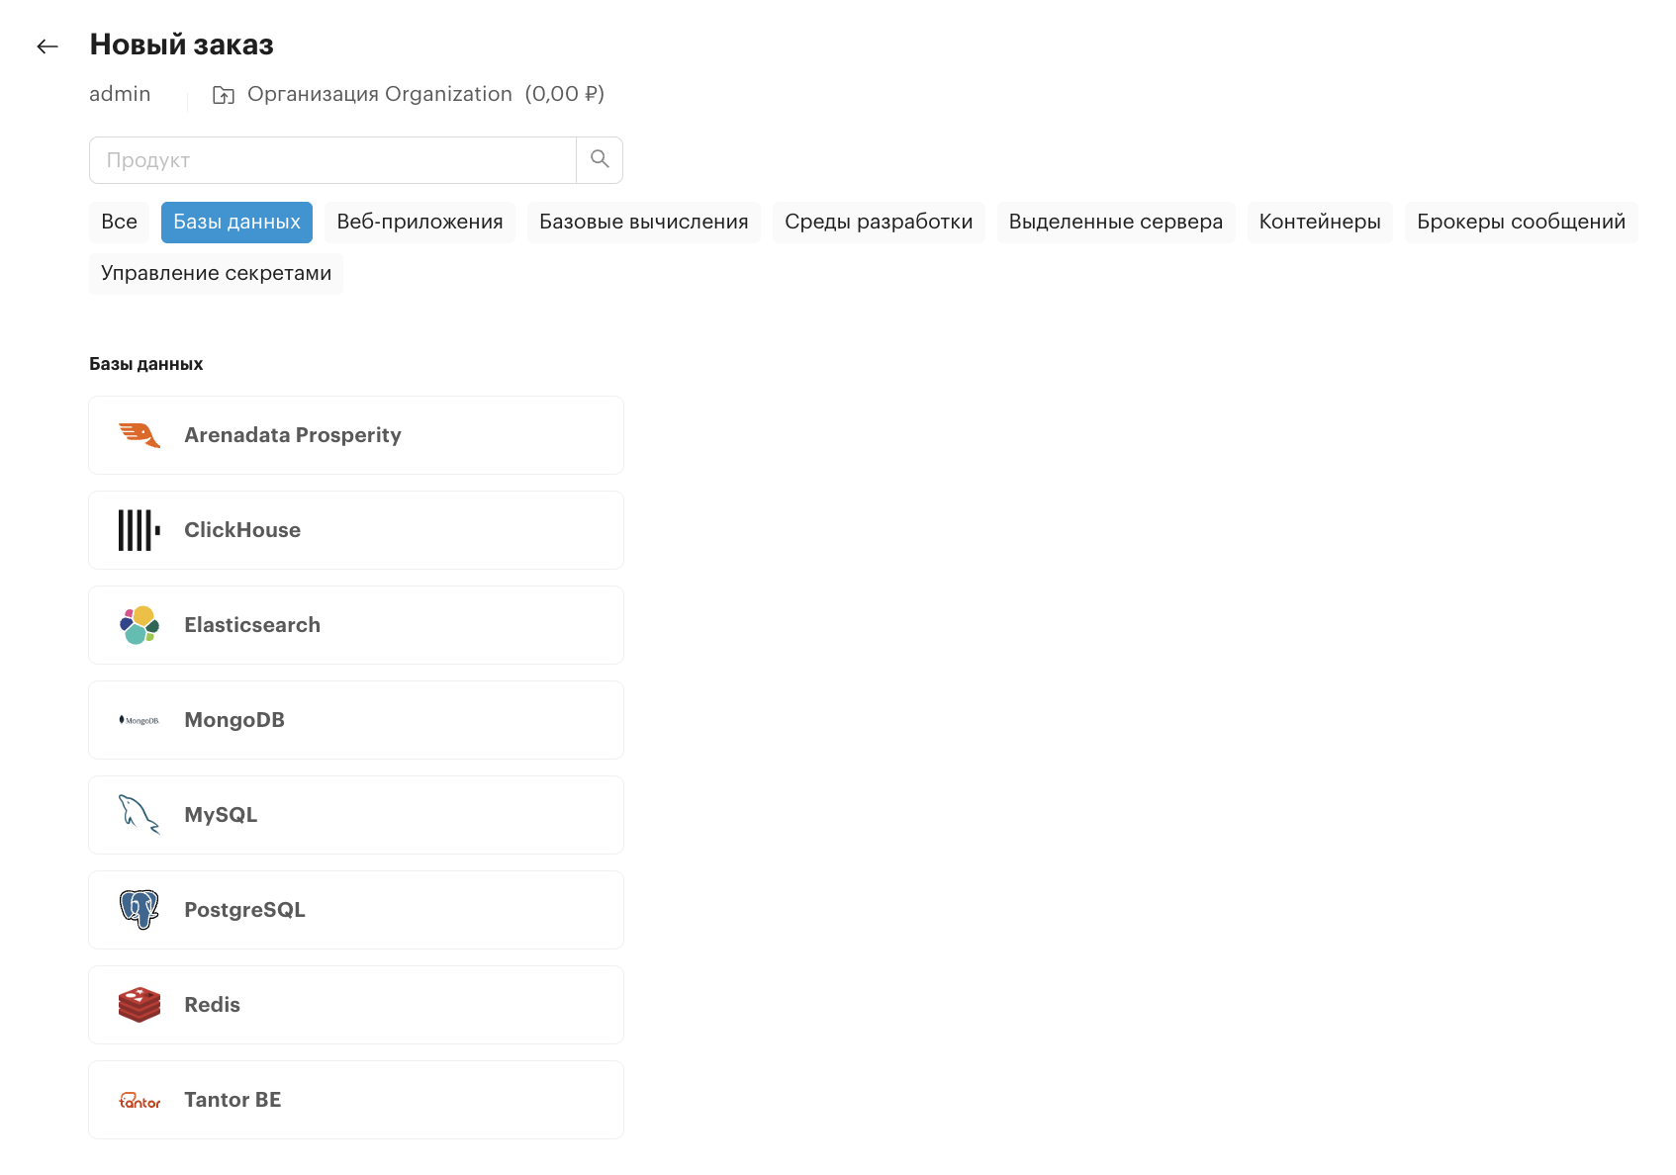Show all products with the Все filter

coord(119,222)
